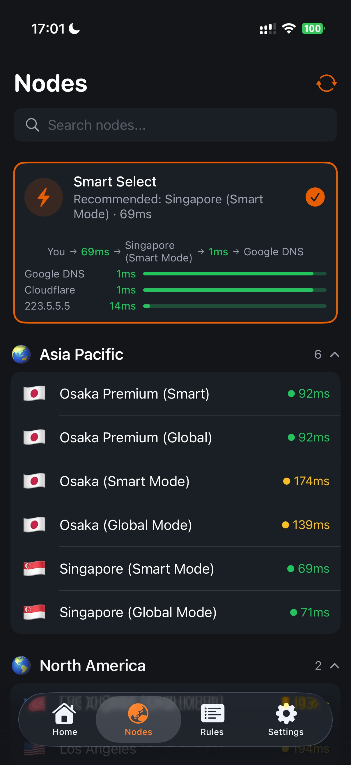This screenshot has height=765, width=351.
Task: Tap the North America section header
Action: click(175, 666)
